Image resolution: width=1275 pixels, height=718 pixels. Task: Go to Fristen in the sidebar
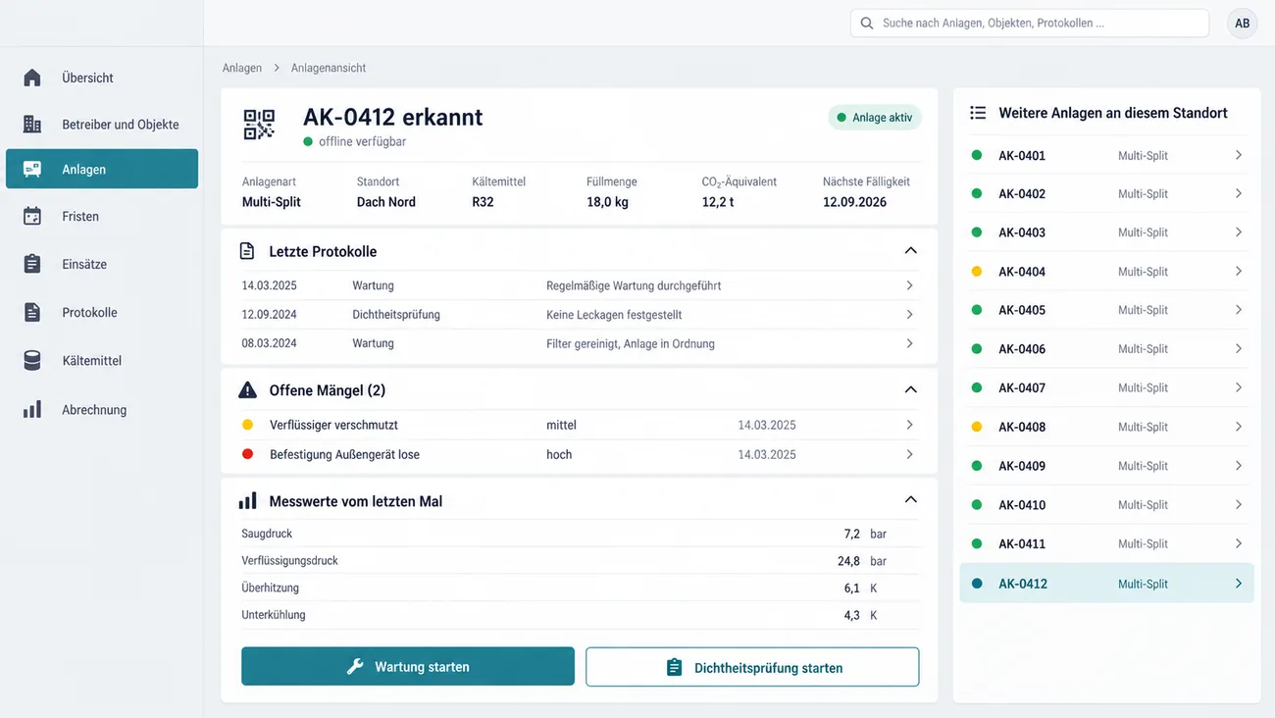pyautogui.click(x=102, y=216)
